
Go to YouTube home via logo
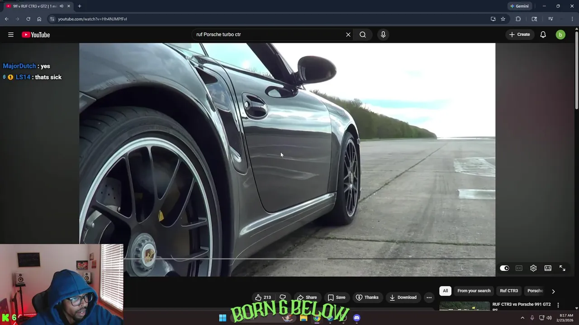coord(36,35)
